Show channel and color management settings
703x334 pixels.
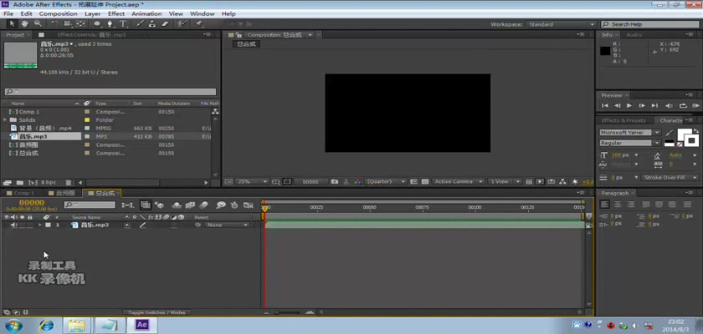tap(357, 181)
